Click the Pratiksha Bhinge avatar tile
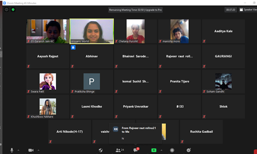Screen dimensions: 257x154 point(91,81)
